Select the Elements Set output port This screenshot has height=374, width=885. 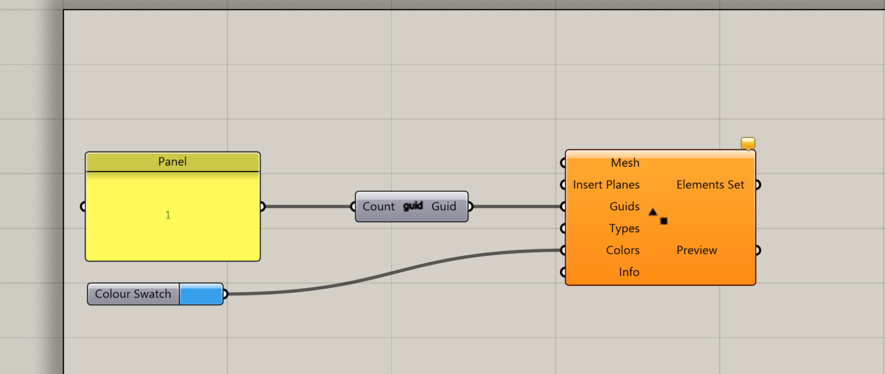[758, 184]
